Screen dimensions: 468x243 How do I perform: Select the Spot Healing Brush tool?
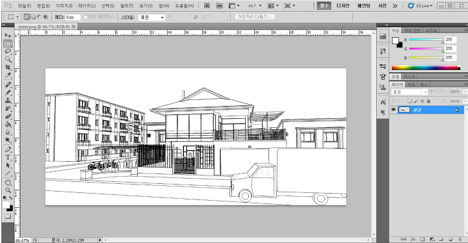pos(8,84)
